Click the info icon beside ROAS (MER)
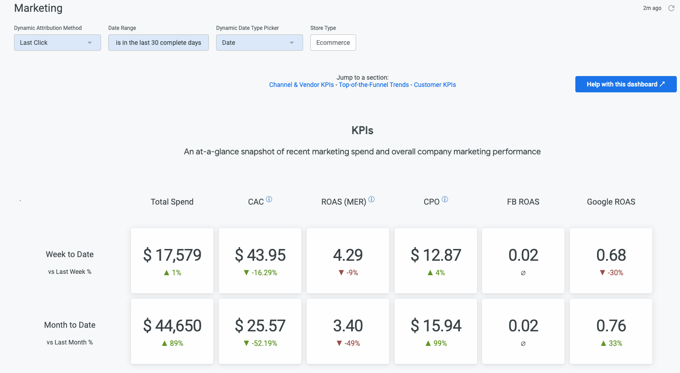 [371, 199]
